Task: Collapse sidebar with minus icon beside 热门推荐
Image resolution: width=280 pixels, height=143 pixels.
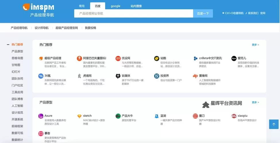Action: point(8,45)
